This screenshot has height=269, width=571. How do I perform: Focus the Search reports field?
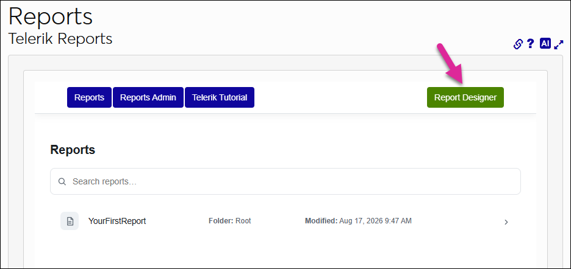[x=285, y=181]
